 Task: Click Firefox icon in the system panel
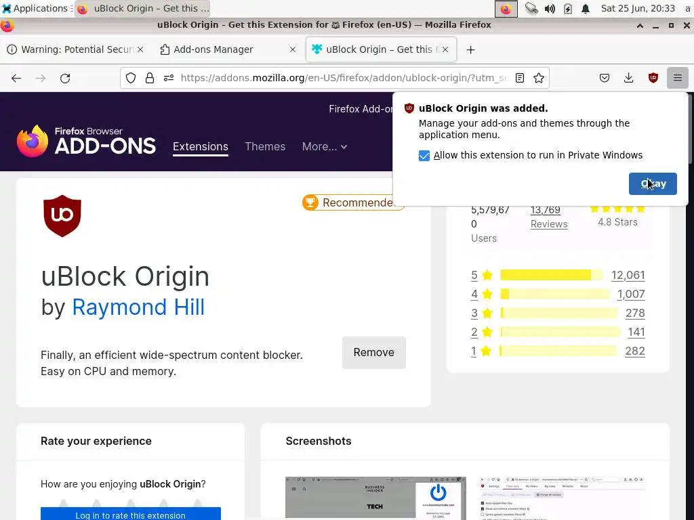506,8
